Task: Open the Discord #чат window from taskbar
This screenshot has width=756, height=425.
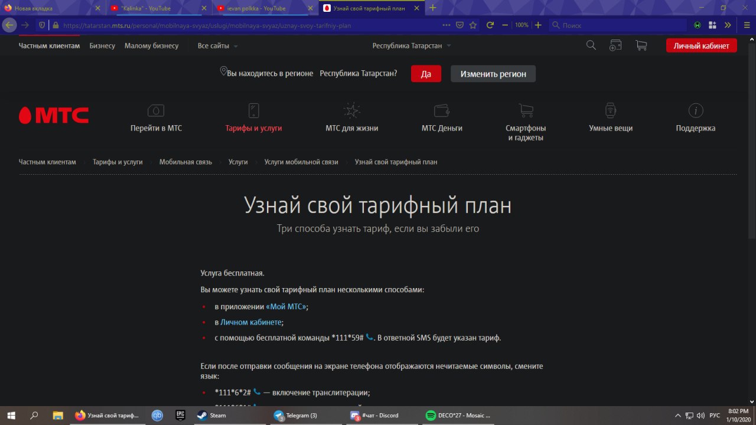Action: (382, 416)
